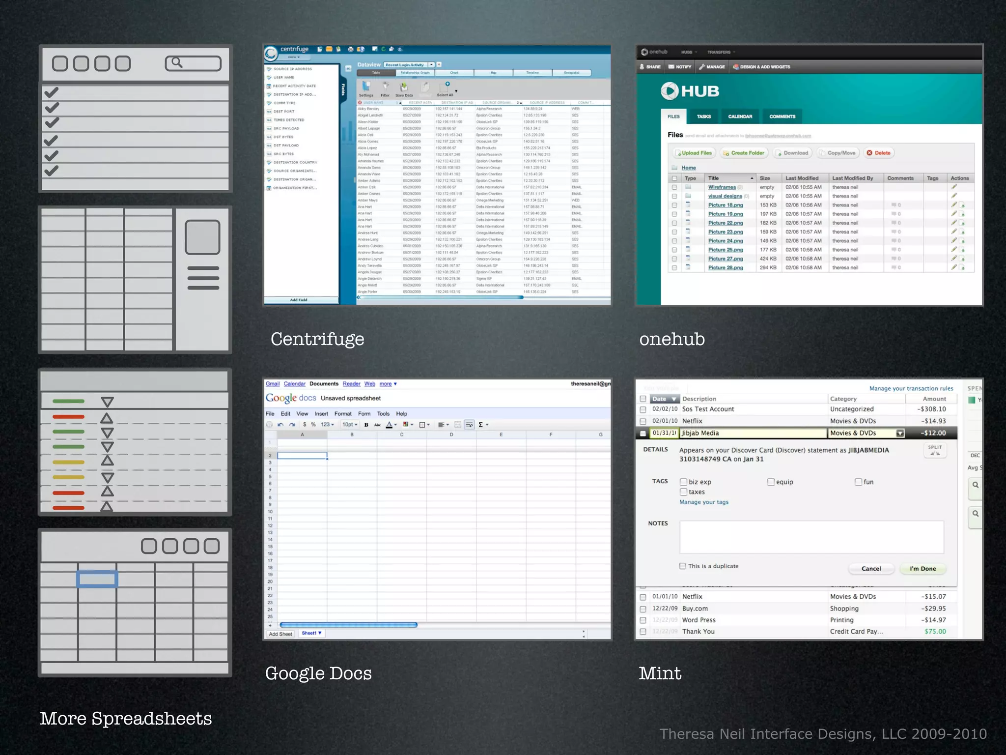Click the green refresh icon in Centrifuge top bar
This screenshot has width=1006, height=755.
[383, 49]
